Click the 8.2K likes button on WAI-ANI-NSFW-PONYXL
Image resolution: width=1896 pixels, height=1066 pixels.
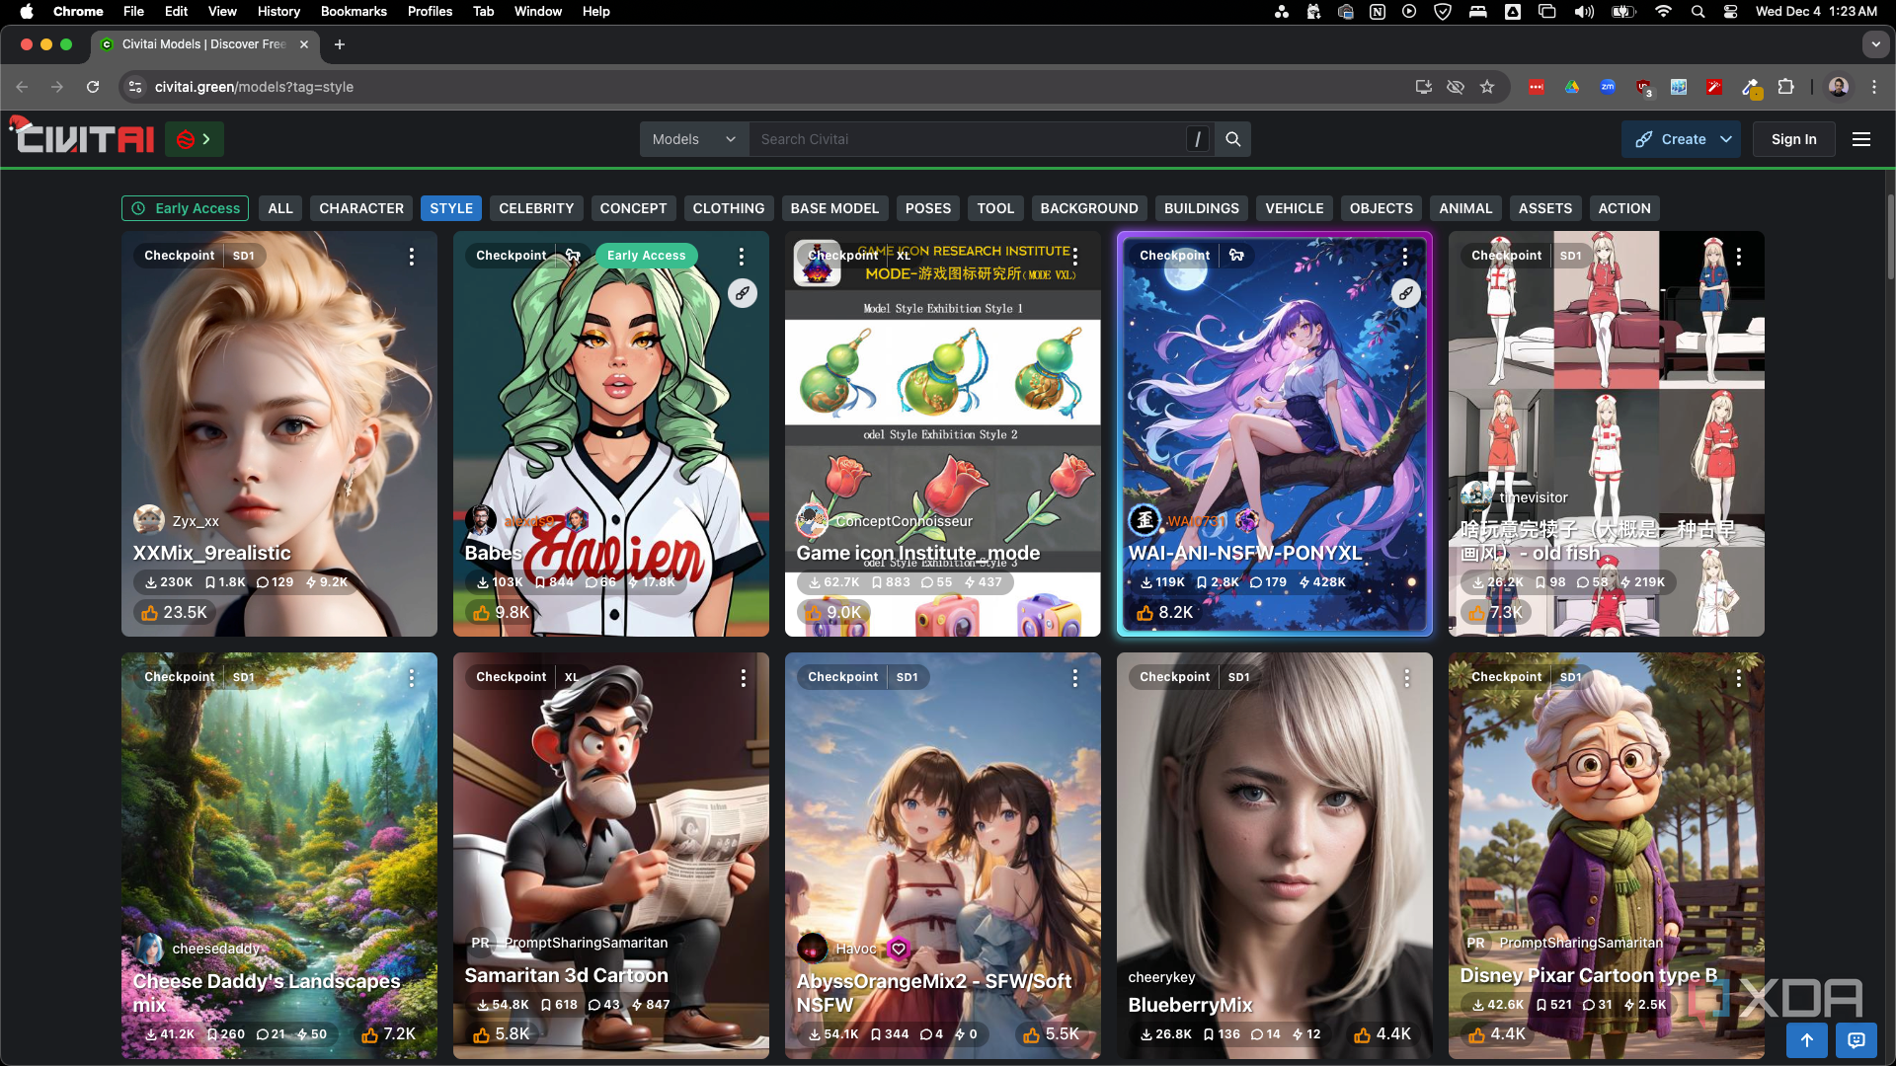coord(1165,613)
